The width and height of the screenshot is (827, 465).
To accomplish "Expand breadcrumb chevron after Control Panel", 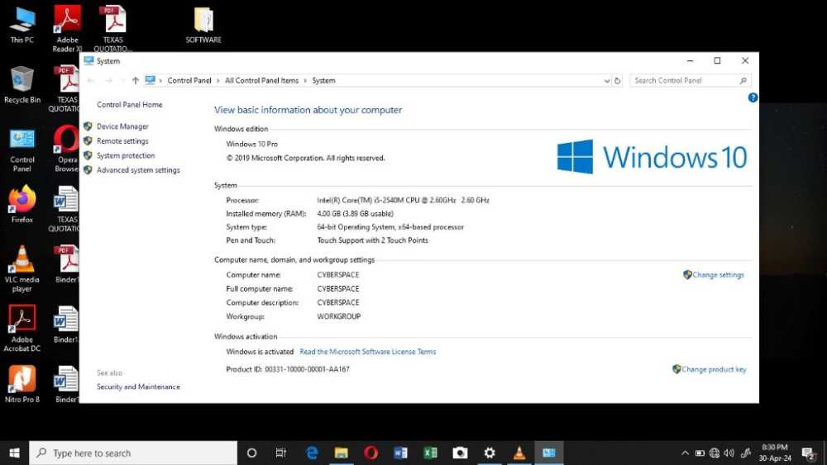I will 218,81.
